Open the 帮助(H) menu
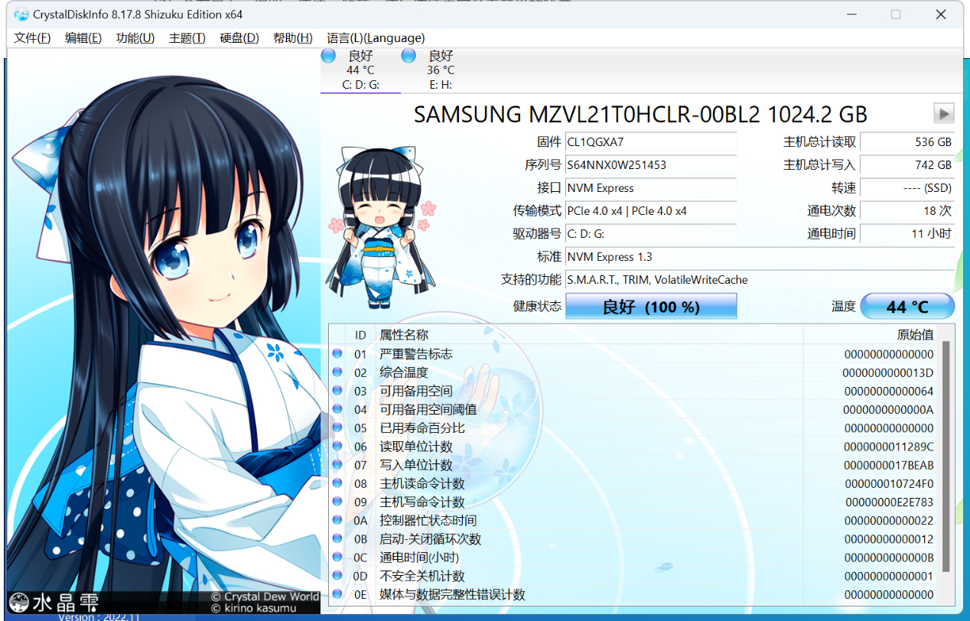 point(293,38)
